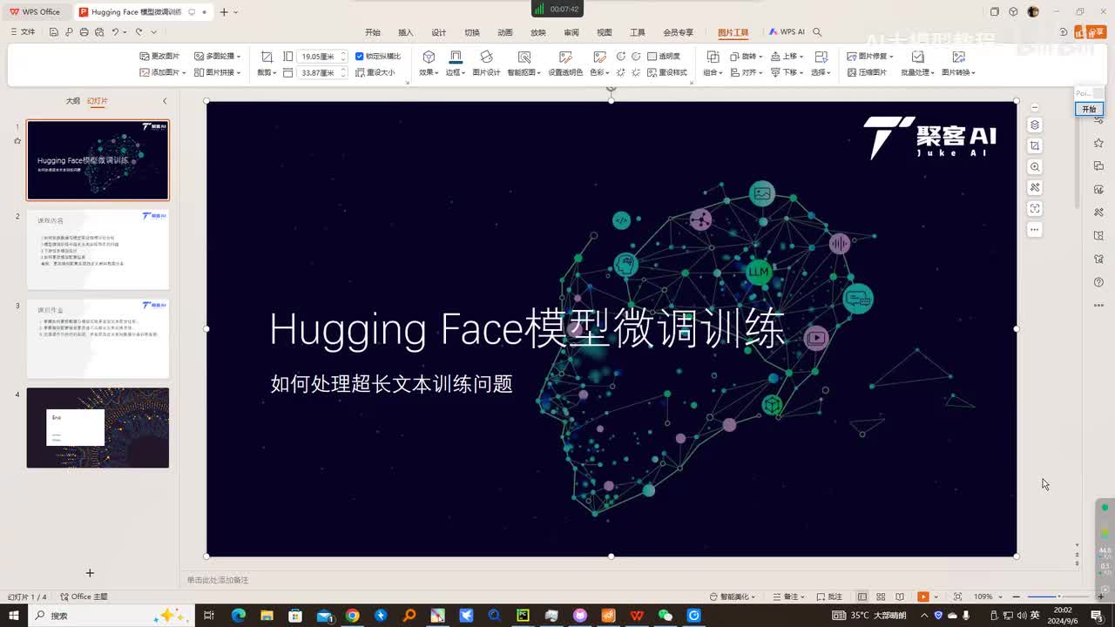
Task: Open the 多图轮播 (multi-picture carousel) dropdown
Action: [217, 56]
